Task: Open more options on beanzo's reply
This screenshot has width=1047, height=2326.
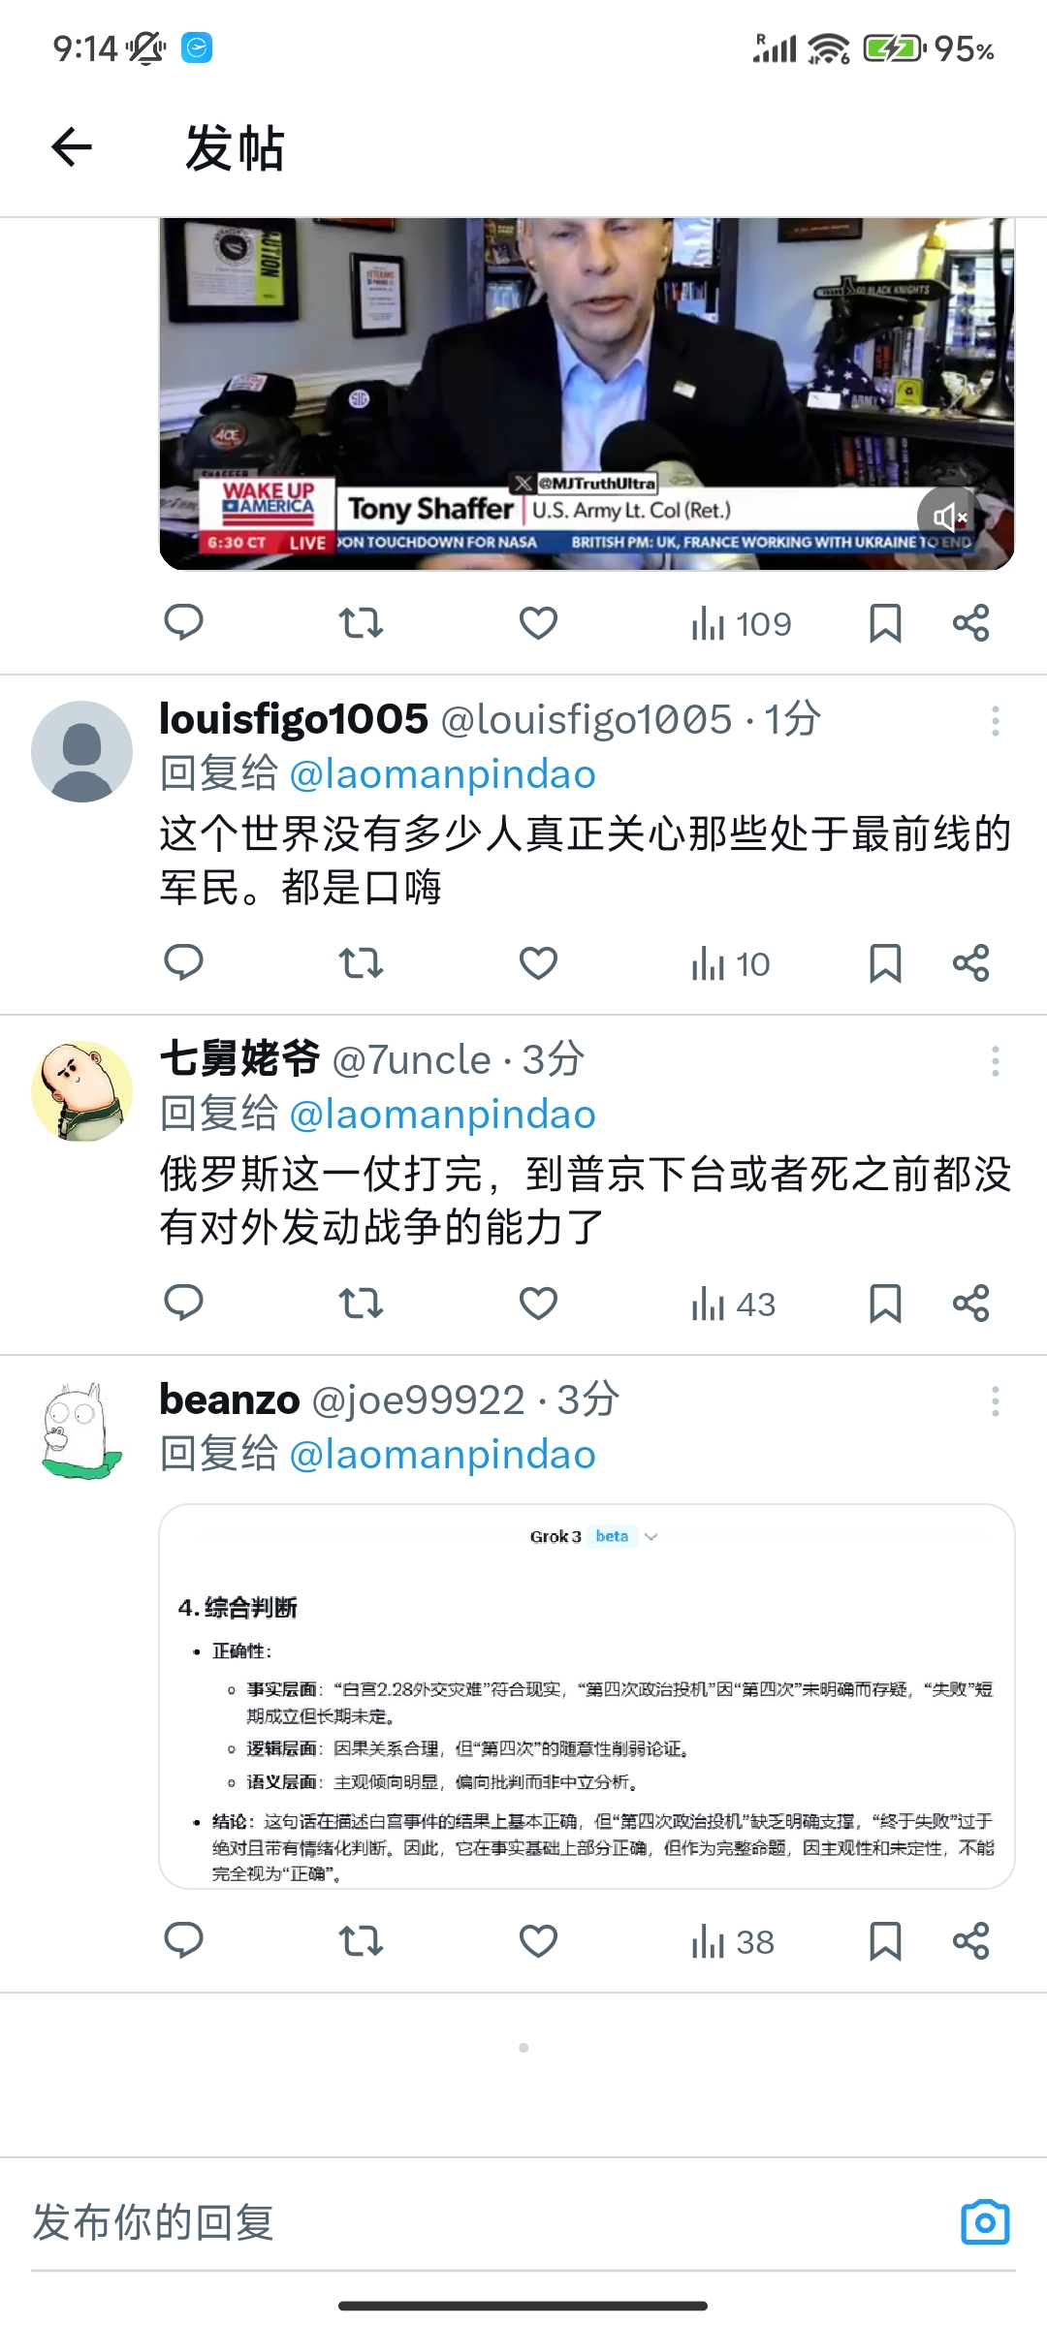Action: point(995,1401)
